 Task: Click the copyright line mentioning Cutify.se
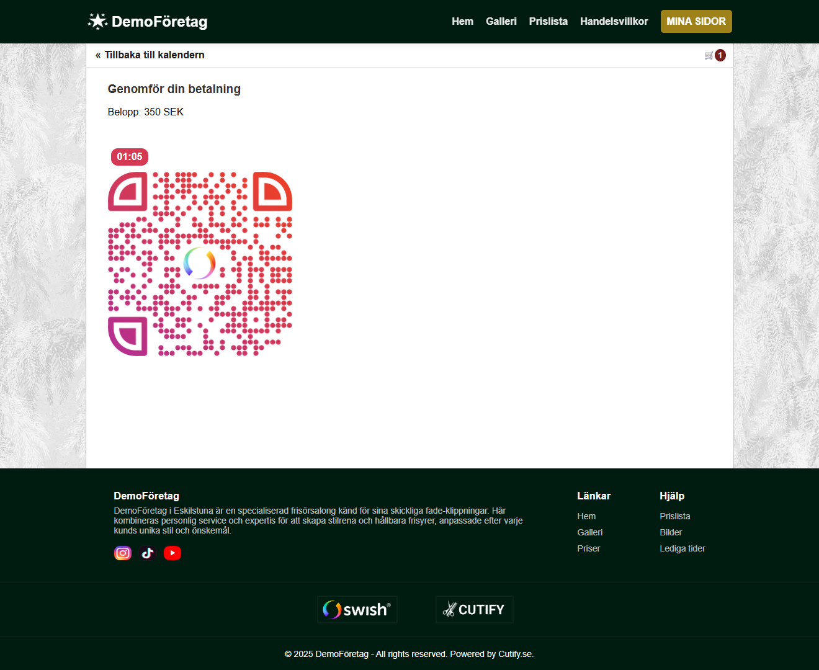coord(409,654)
